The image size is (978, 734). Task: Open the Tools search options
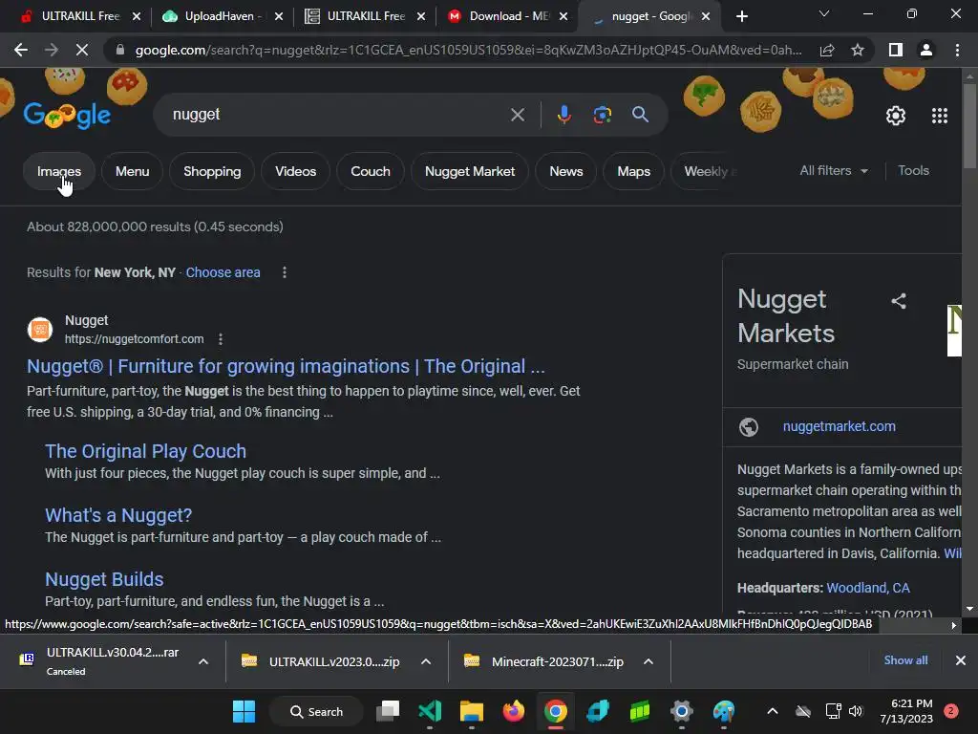tap(913, 171)
